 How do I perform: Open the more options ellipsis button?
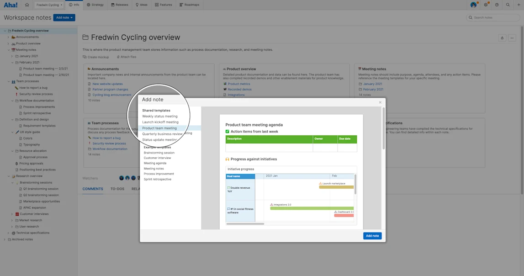(x=512, y=38)
